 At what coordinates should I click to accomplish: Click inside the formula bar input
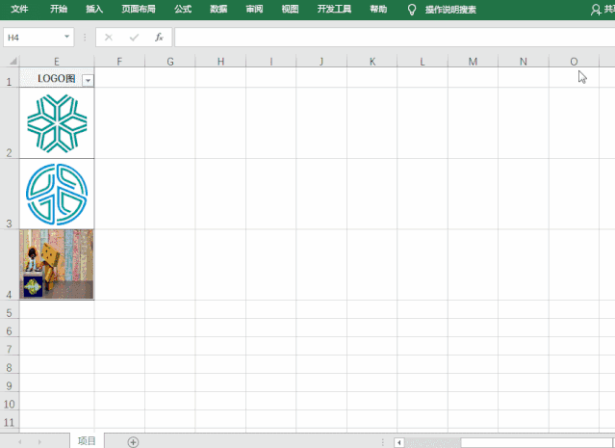385,38
